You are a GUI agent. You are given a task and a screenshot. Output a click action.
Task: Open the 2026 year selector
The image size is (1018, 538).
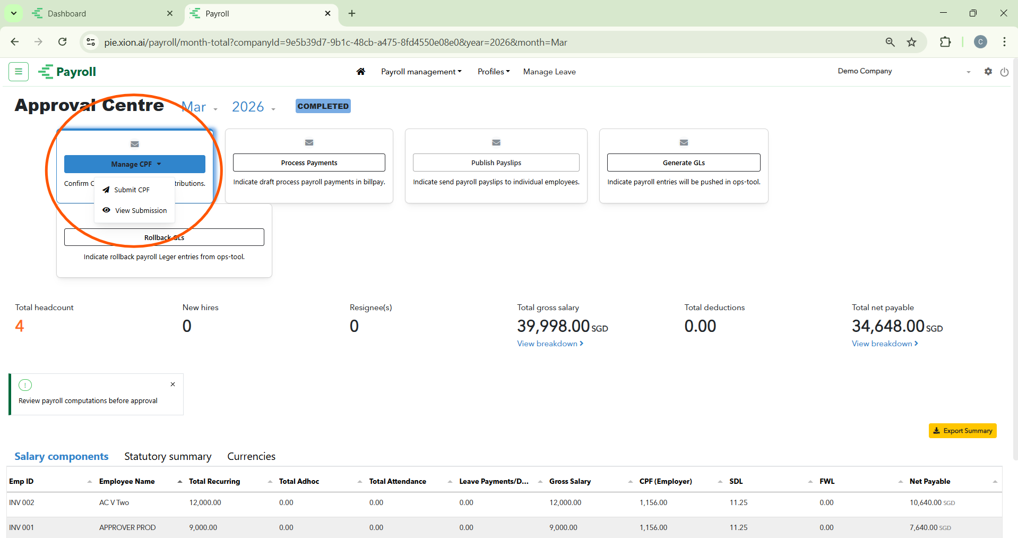click(x=253, y=107)
